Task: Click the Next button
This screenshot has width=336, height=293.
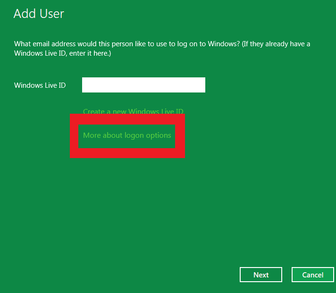Action: pos(261,275)
